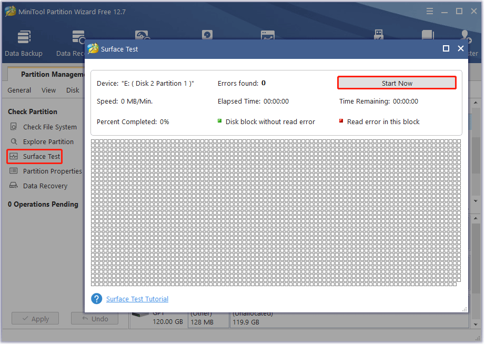
Task: Open the General menu
Action: click(19, 90)
